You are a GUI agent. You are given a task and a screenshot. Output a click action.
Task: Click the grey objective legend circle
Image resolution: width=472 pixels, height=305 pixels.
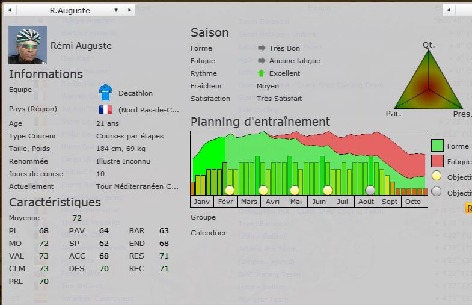tap(437, 191)
